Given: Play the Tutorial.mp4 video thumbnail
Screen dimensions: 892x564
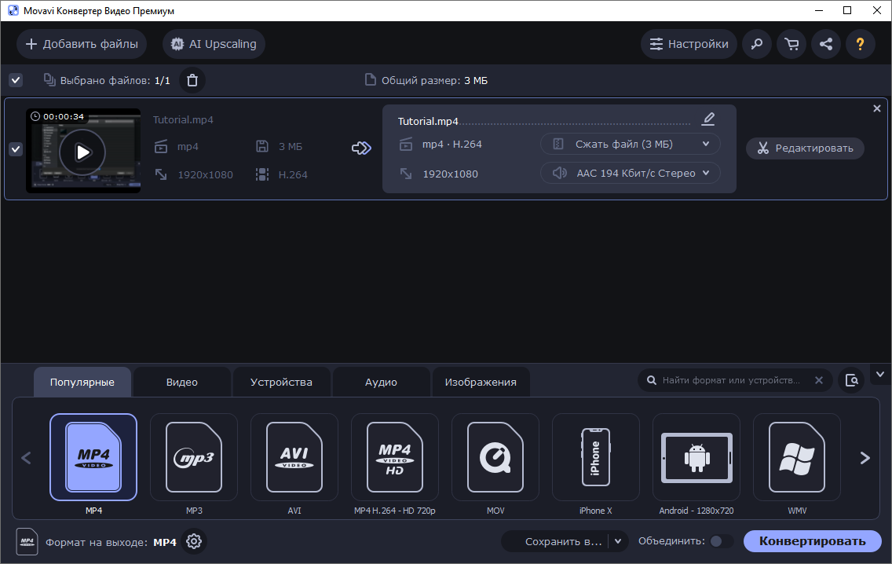Looking at the screenshot, I should pyautogui.click(x=82, y=152).
